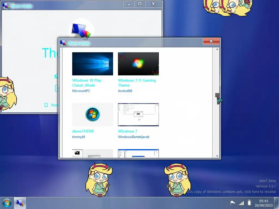The image size is (279, 209).
Task: Select author name MicrowirtPC
Action: [81, 91]
